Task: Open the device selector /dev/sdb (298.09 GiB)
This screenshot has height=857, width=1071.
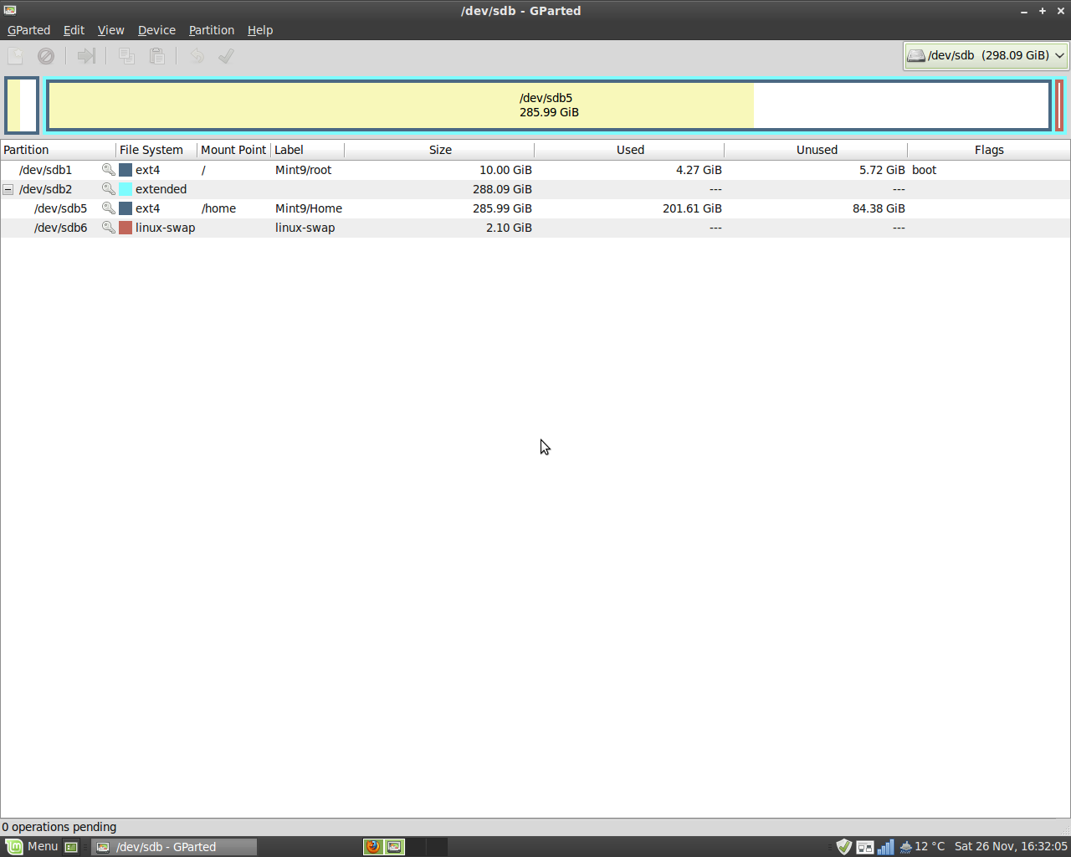Action: (x=986, y=55)
